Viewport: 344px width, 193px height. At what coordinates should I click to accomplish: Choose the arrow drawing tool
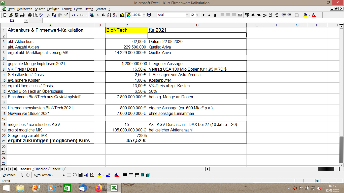(x=63, y=175)
